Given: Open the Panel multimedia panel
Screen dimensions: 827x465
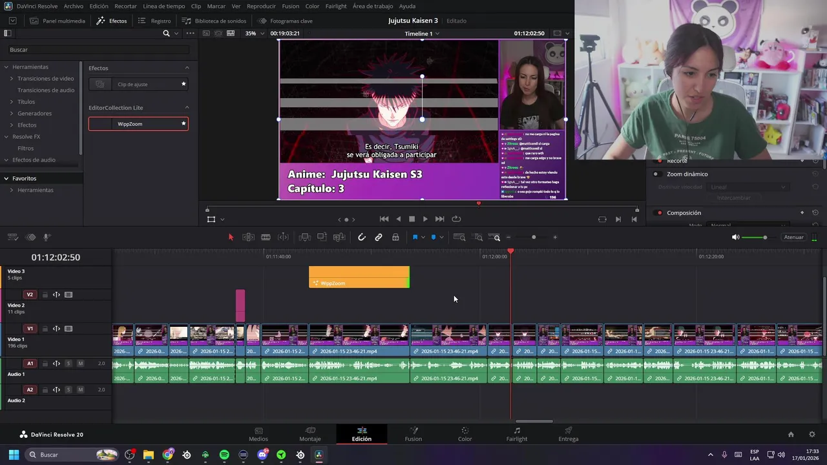Looking at the screenshot, I should [x=58, y=21].
